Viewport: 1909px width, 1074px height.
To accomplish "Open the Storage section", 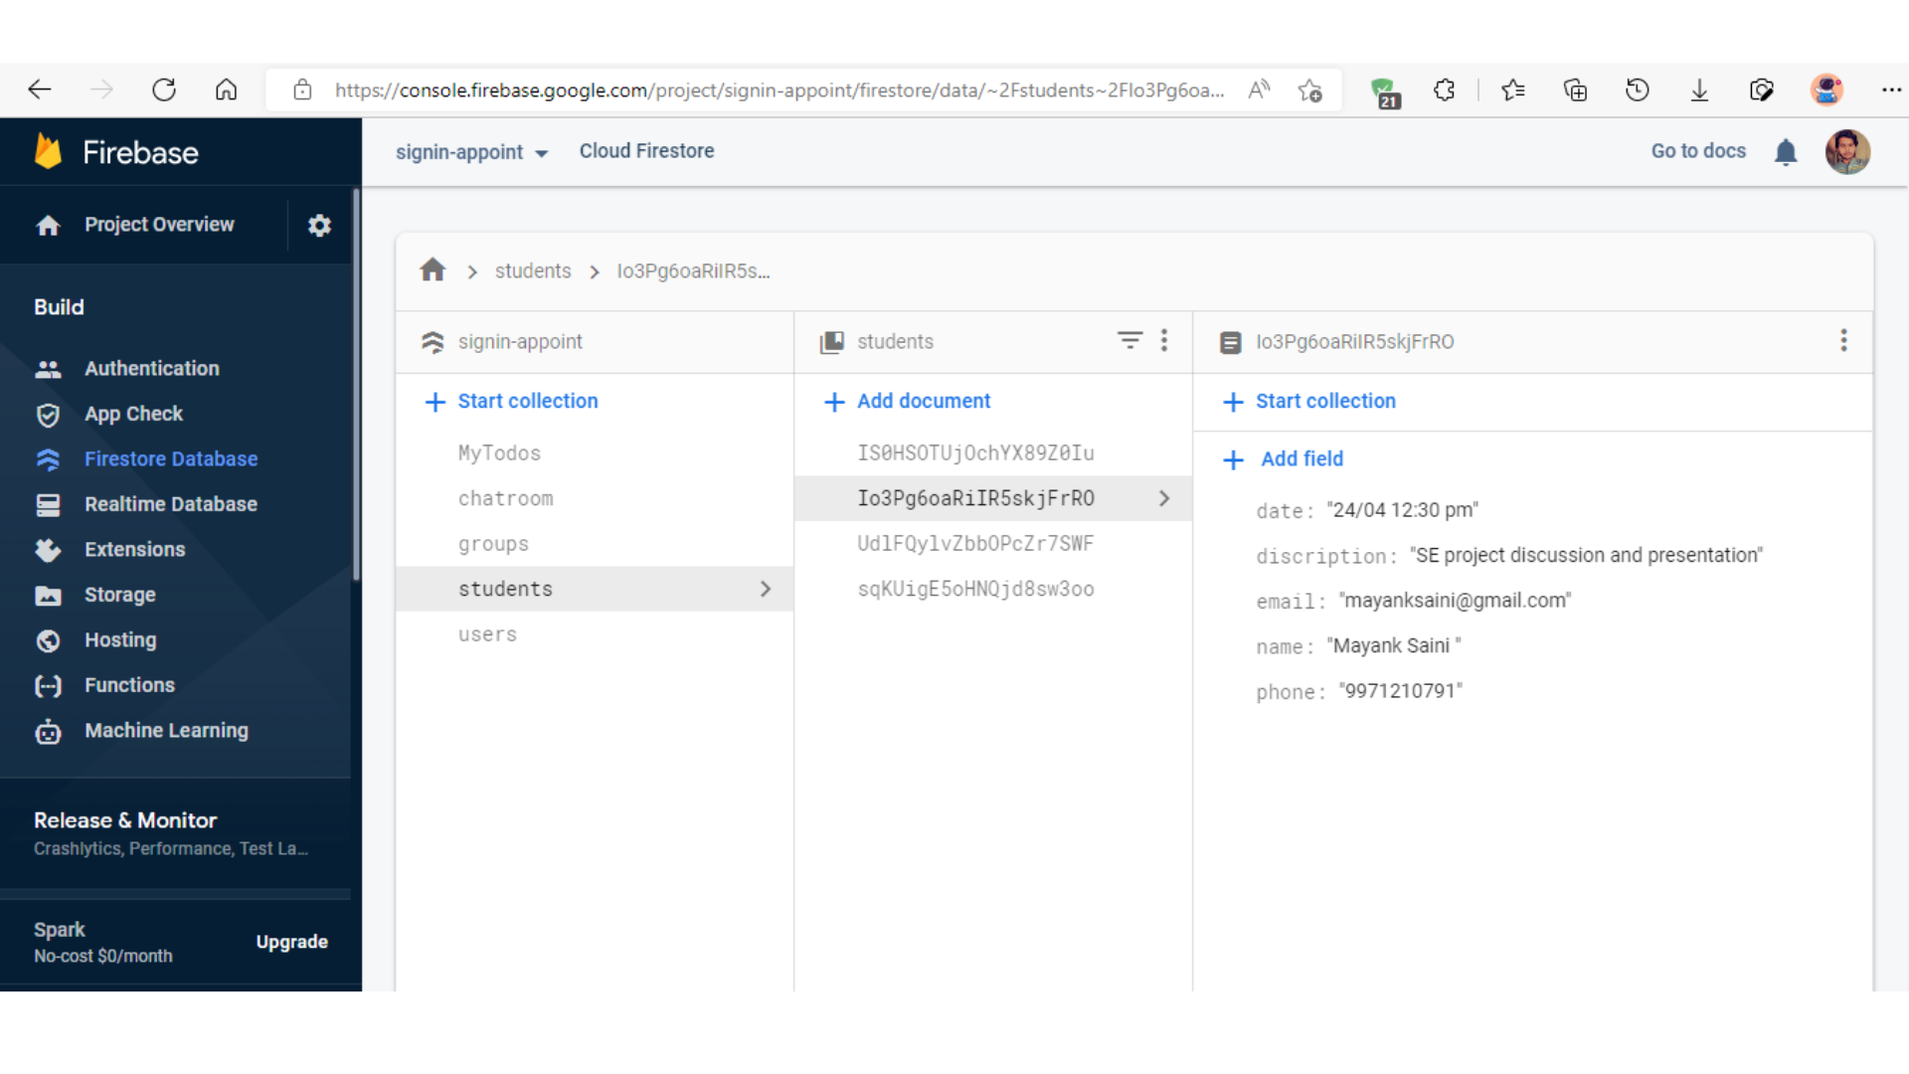I will click(x=120, y=595).
